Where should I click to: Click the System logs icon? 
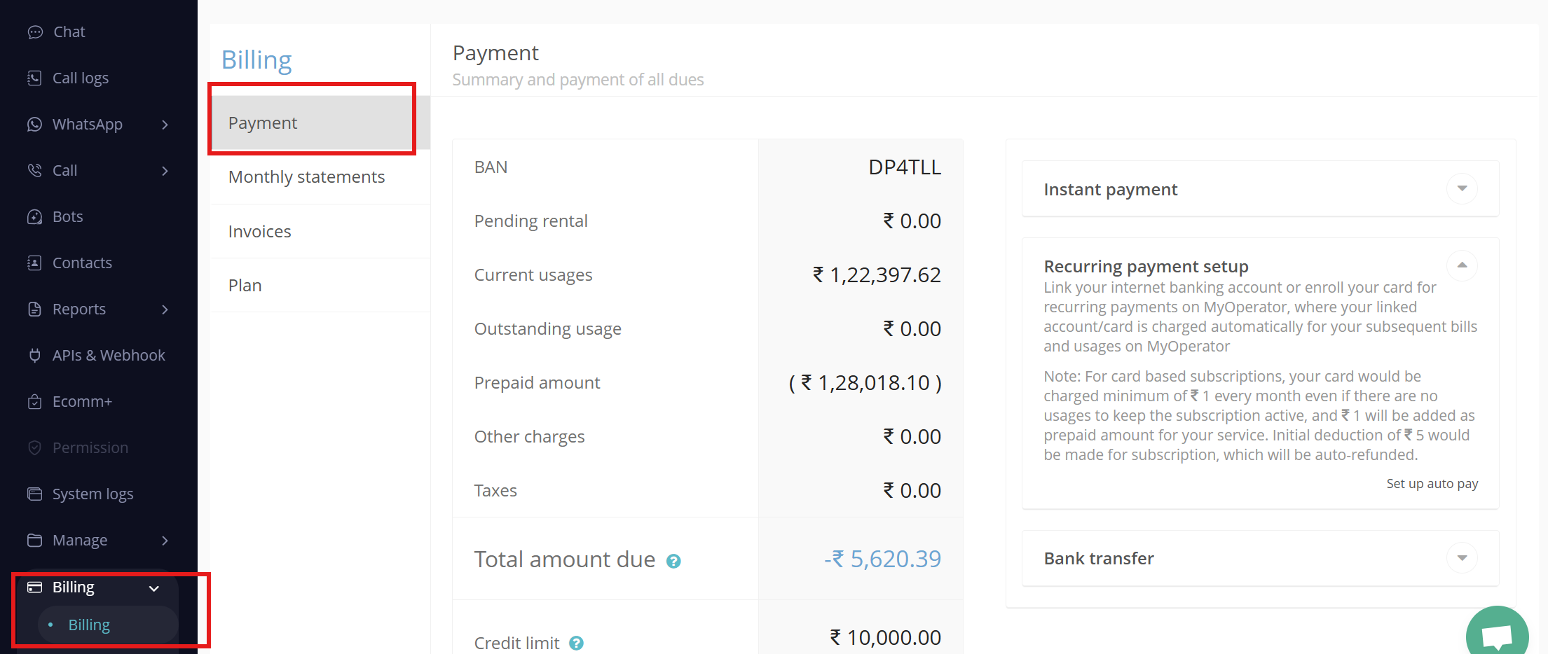[34, 494]
